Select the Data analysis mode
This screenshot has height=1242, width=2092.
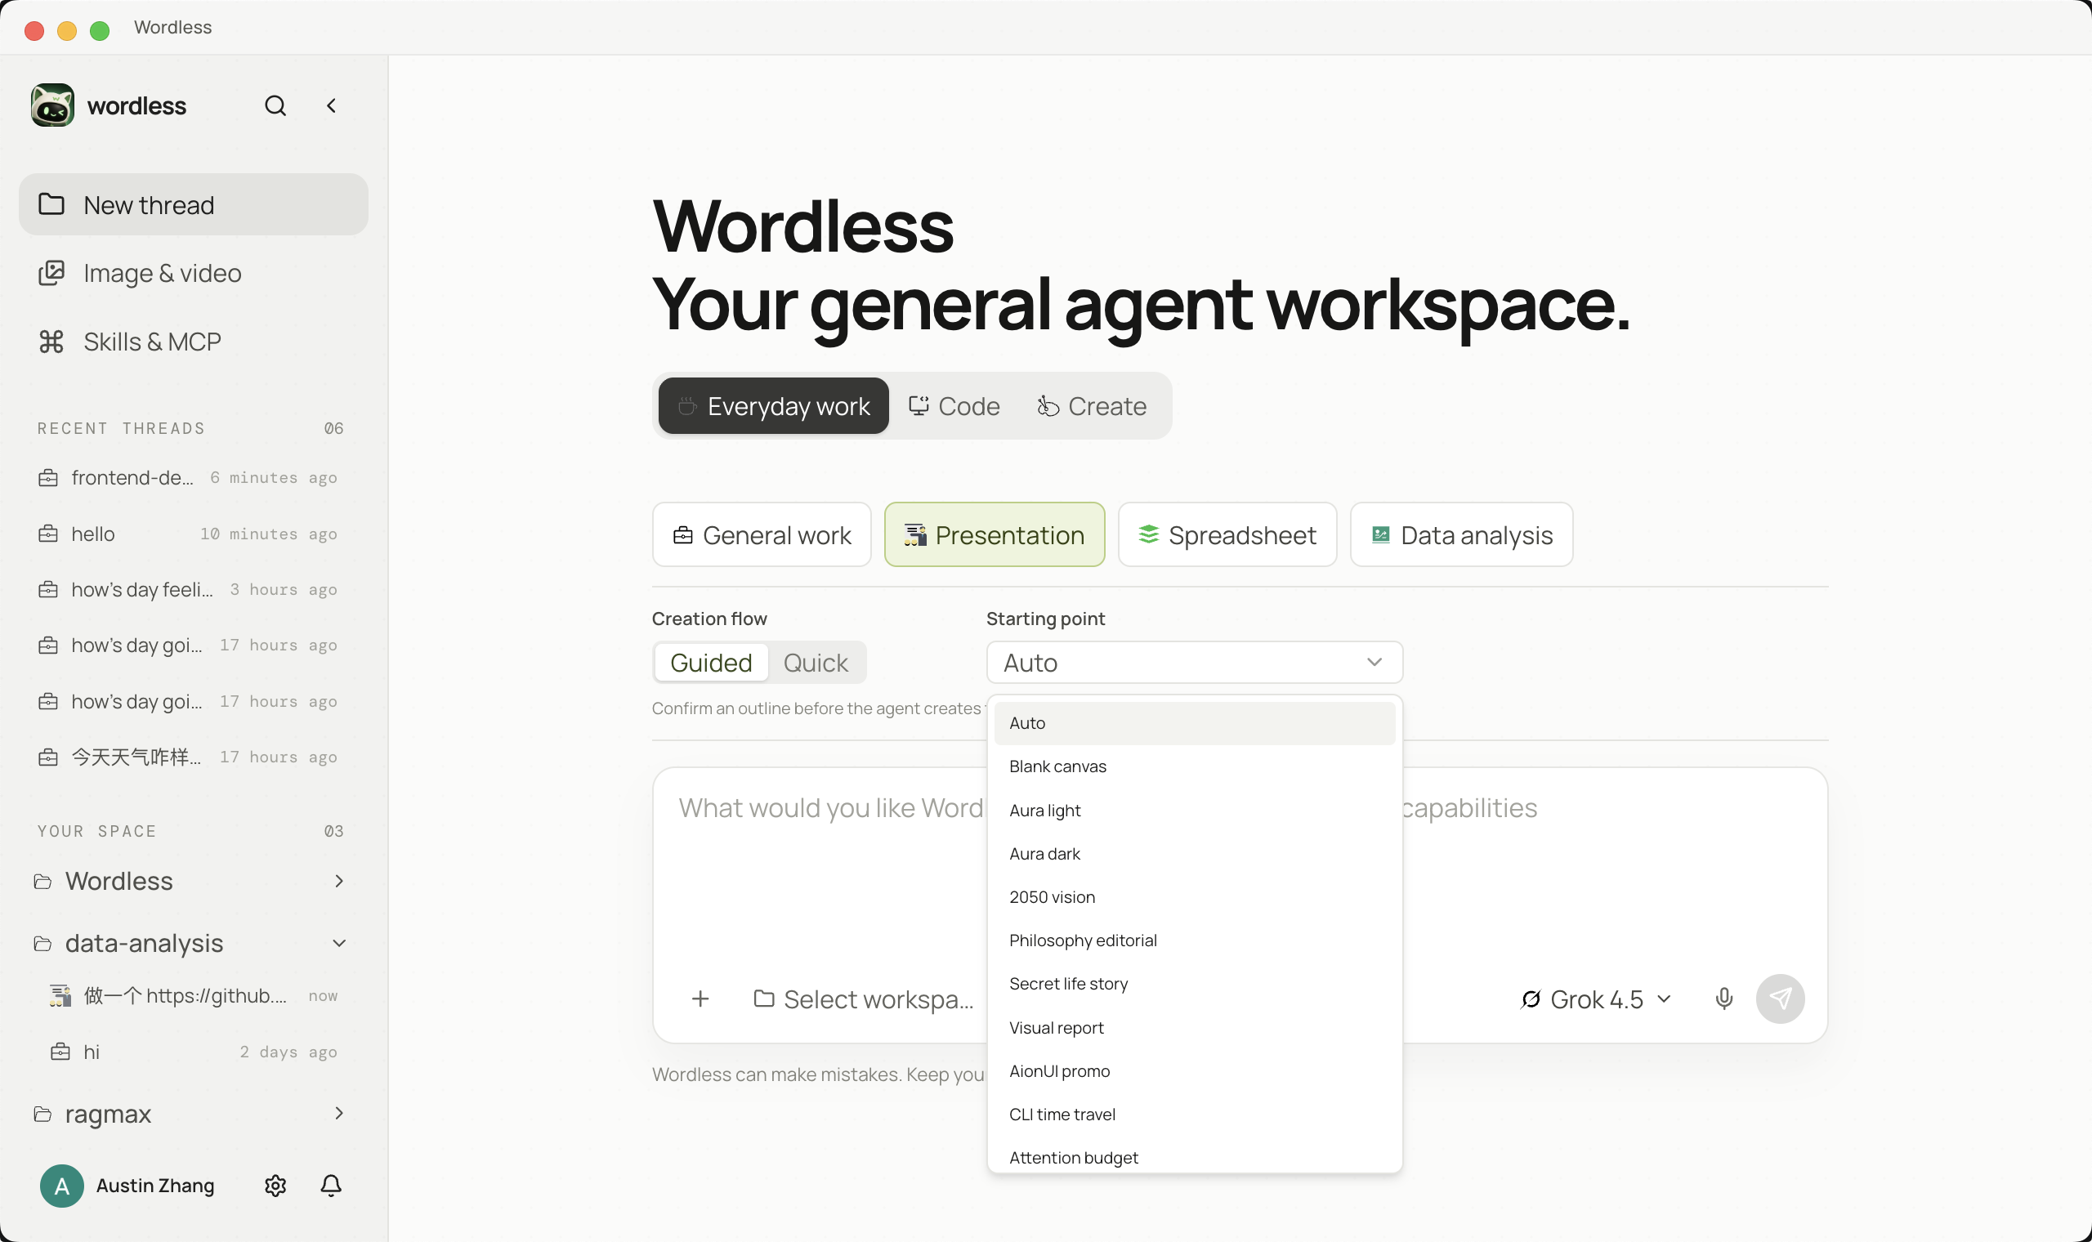click(1462, 535)
